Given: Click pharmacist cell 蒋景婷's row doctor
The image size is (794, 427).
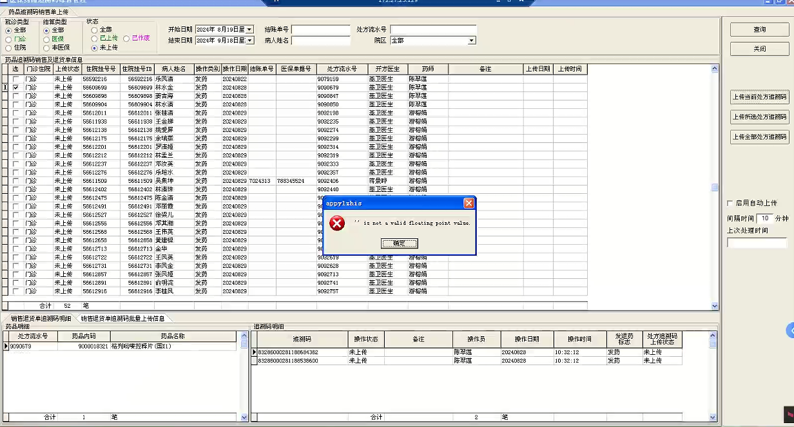Looking at the screenshot, I should click(387, 181).
